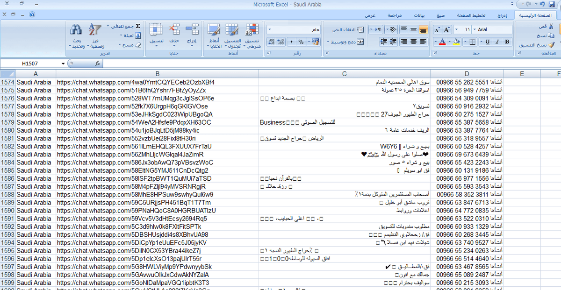Open the Excel Help question mark
The height and width of the screenshot is (290, 561).
32,15
